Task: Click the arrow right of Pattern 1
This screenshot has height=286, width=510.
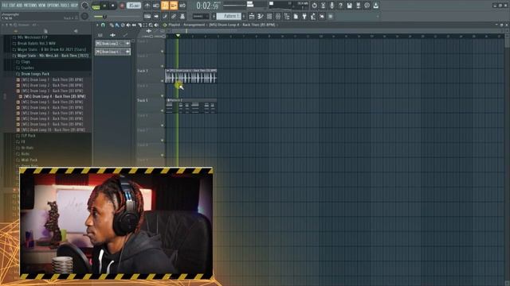Action: coord(244,16)
